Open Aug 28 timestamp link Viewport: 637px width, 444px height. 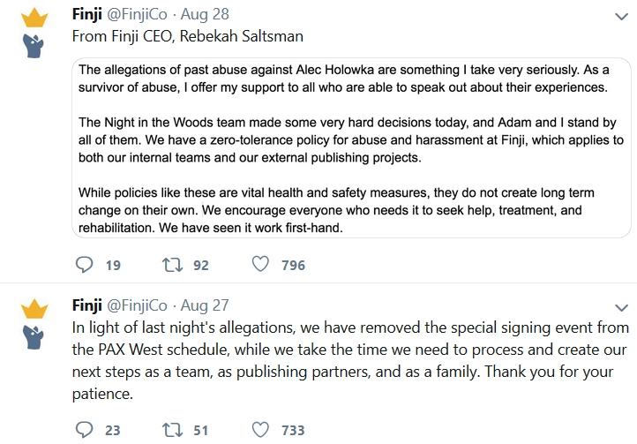click(x=205, y=15)
